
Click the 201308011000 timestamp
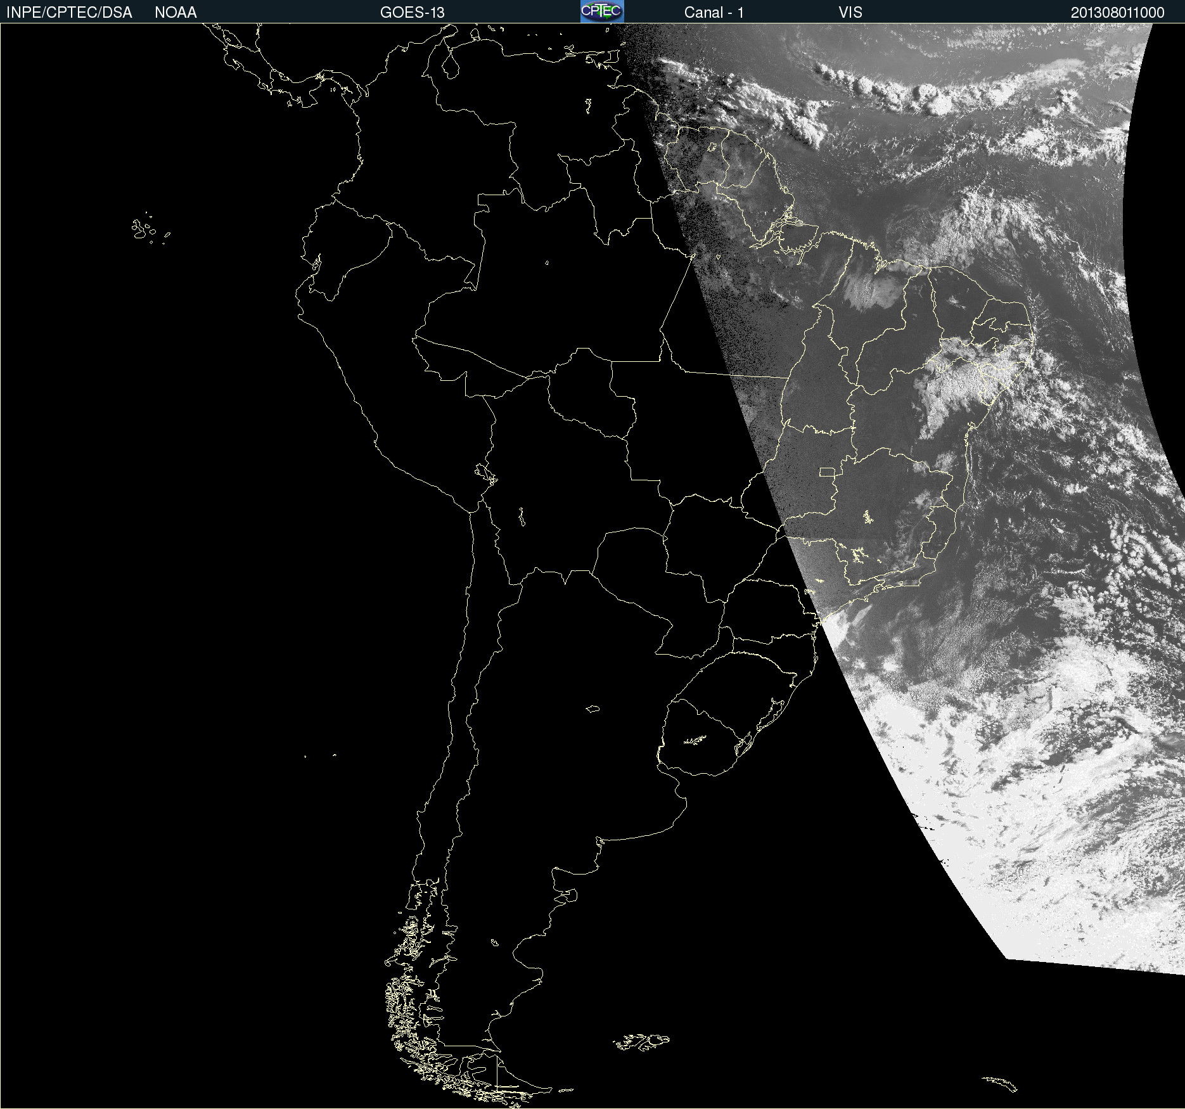point(1117,13)
